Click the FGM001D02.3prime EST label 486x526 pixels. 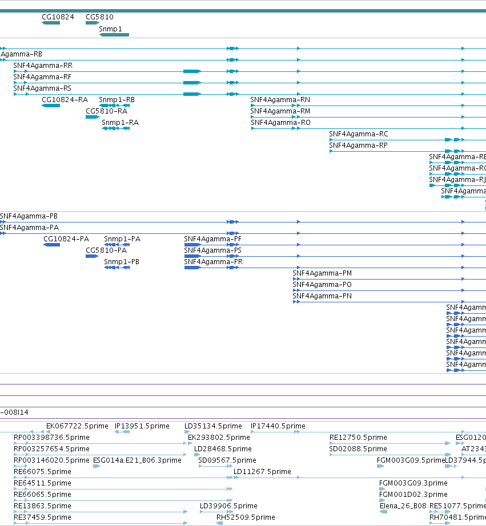(x=413, y=495)
